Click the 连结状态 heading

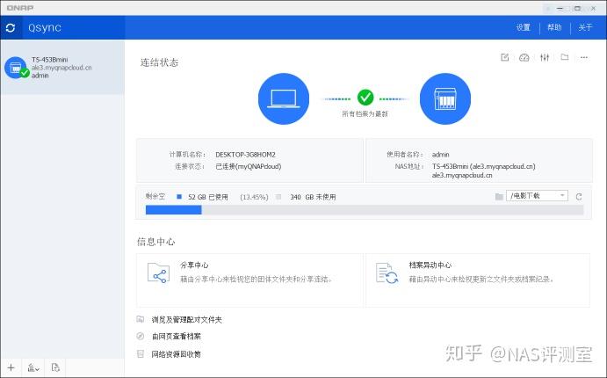point(159,62)
